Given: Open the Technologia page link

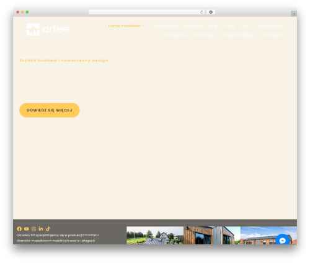Looking at the screenshot, I should [x=205, y=35].
